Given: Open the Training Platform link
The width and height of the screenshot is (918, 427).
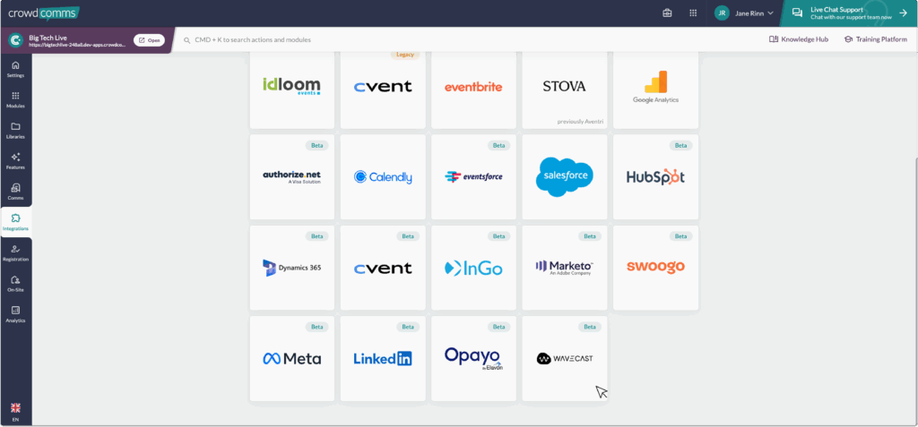Looking at the screenshot, I should 875,39.
